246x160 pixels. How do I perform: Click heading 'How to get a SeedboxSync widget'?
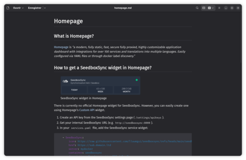point(103,68)
